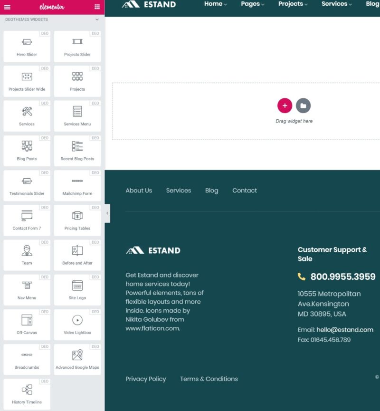Open the Home dropdown menu
Viewport: 380px width, 411px height.
[x=216, y=4]
